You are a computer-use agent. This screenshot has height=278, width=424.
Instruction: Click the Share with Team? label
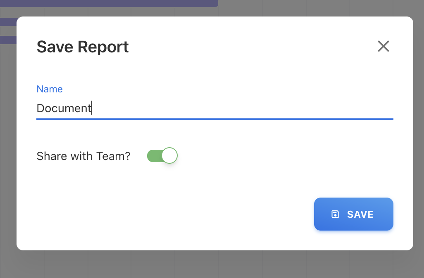coord(83,156)
